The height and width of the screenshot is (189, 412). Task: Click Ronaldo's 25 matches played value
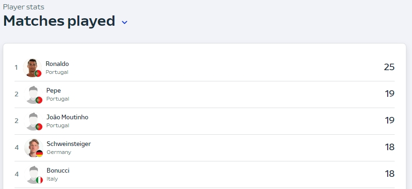389,67
